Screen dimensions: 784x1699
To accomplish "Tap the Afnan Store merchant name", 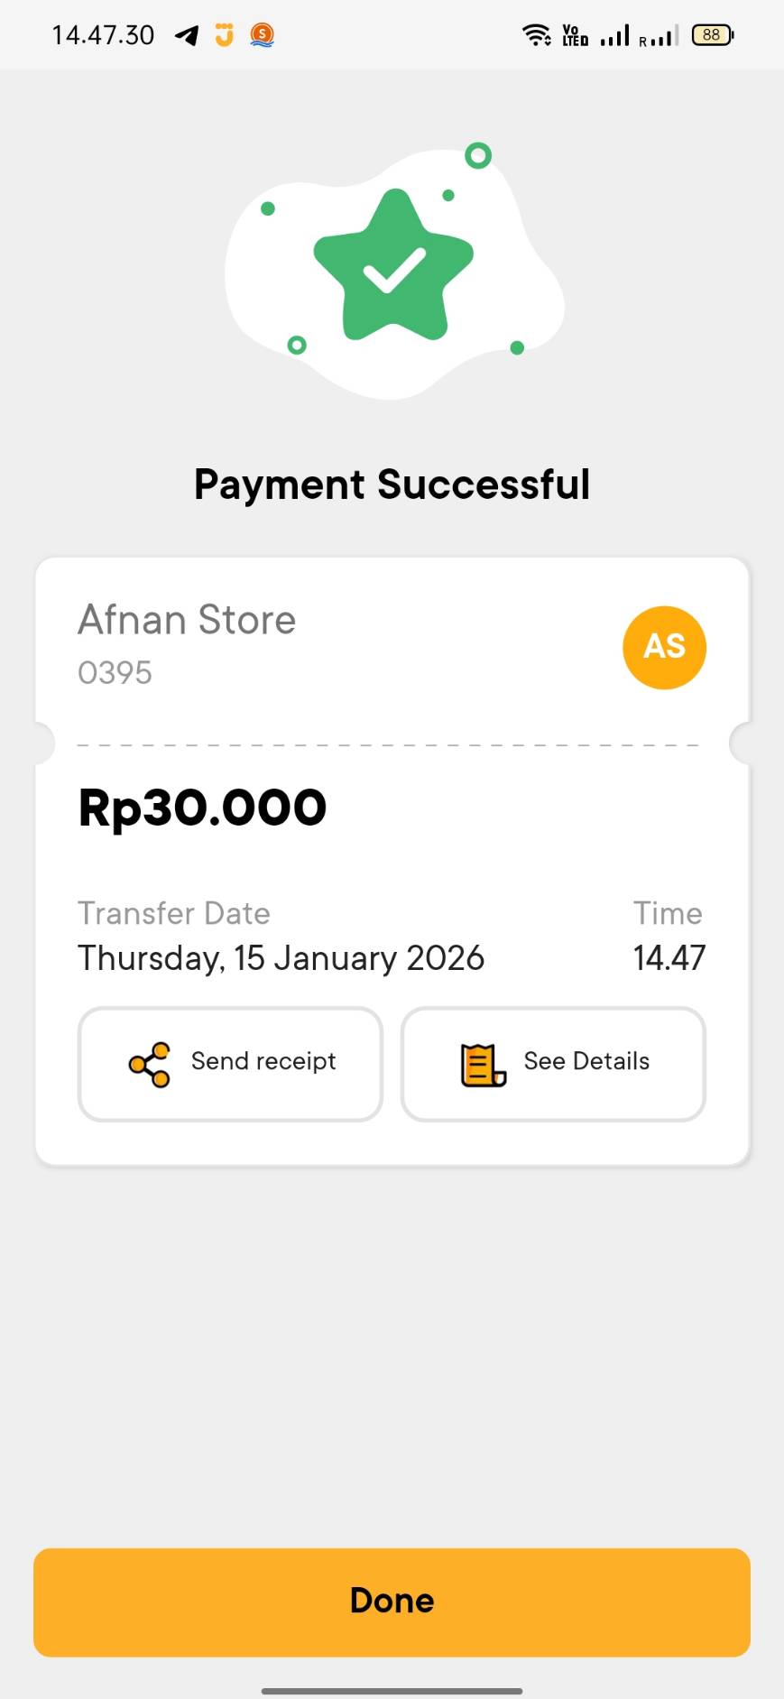I will tap(187, 620).
